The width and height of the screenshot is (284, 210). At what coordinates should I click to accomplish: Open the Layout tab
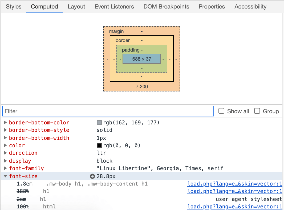(x=76, y=7)
